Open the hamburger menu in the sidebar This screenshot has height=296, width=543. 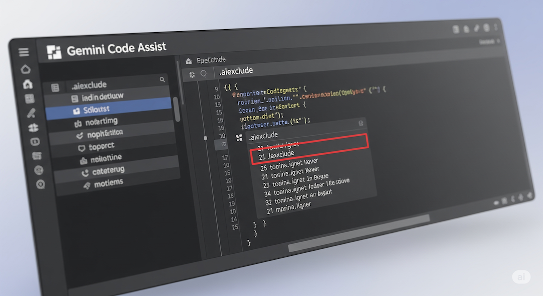24,52
